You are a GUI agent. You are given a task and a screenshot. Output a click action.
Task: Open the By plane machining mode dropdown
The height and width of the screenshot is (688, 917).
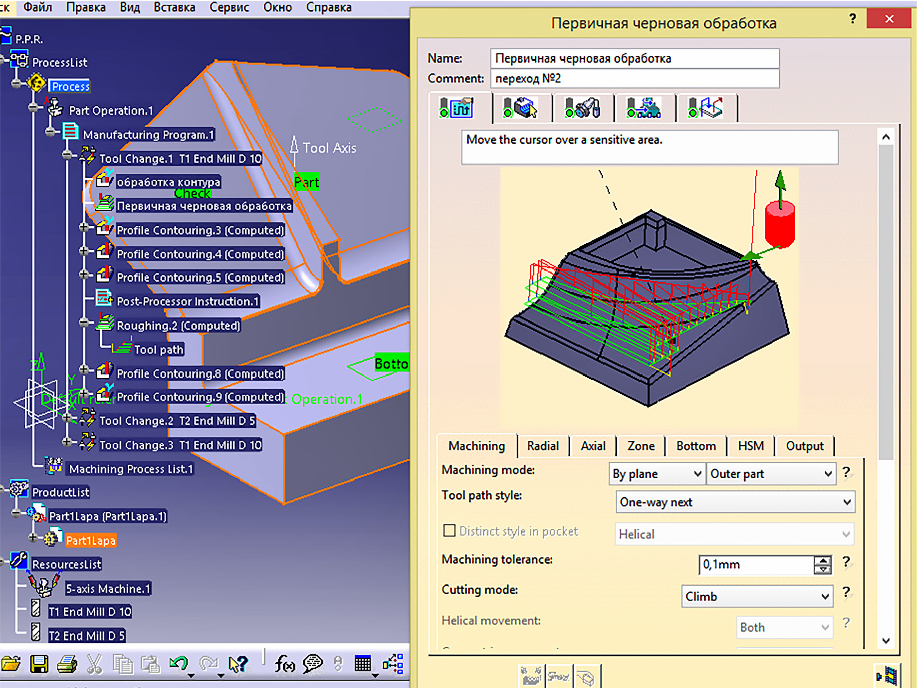click(x=657, y=474)
